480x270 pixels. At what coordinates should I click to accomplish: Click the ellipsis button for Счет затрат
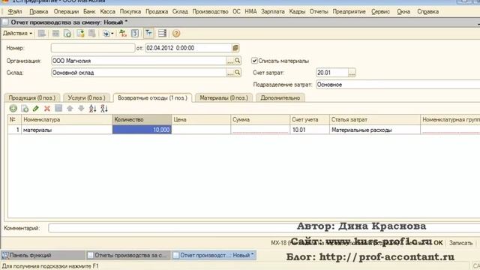point(352,73)
